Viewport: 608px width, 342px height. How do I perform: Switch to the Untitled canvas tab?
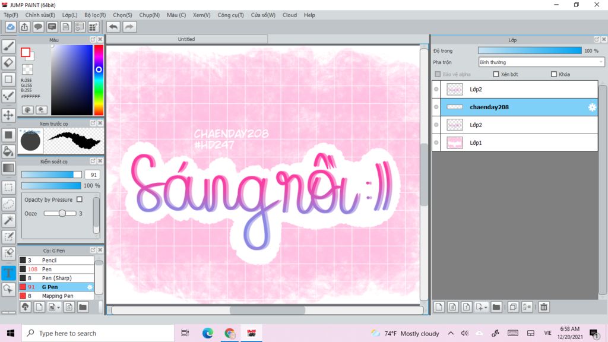tap(186, 39)
